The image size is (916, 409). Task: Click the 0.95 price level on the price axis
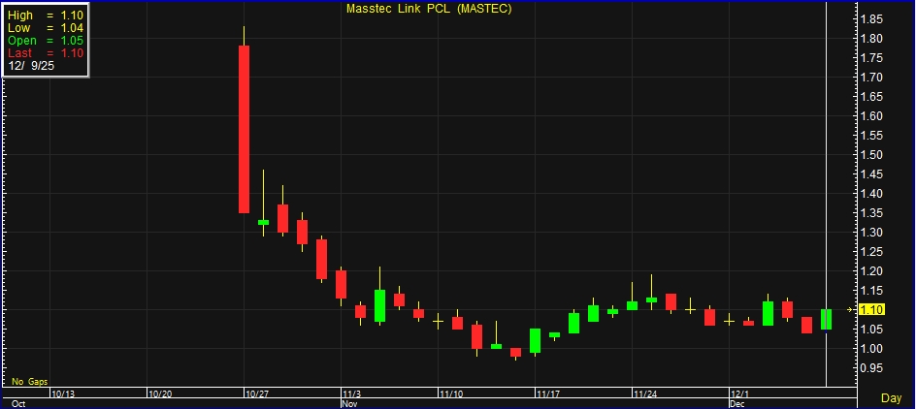870,368
